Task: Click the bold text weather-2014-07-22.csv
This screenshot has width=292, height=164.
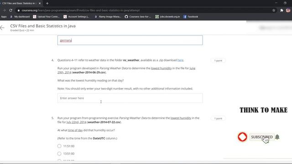Action: (104, 122)
